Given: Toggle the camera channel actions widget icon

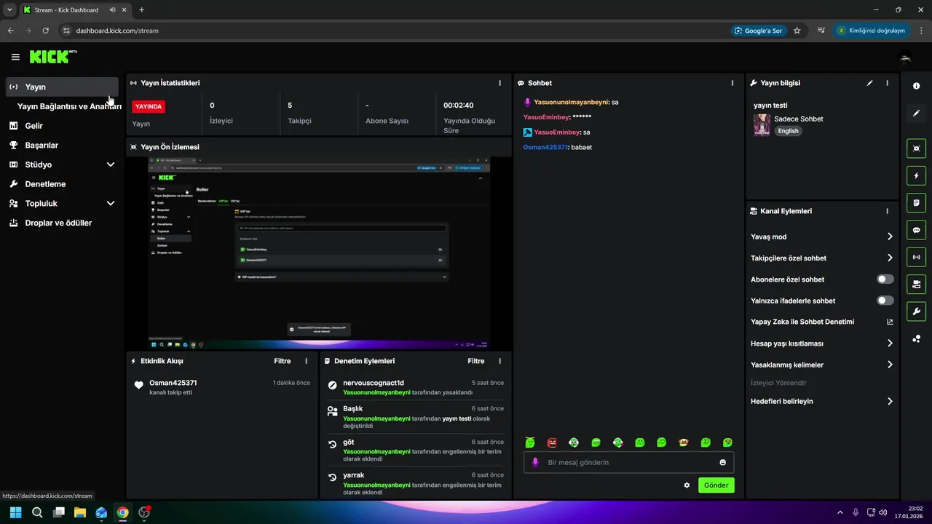Looking at the screenshot, I should pyautogui.click(x=916, y=284).
